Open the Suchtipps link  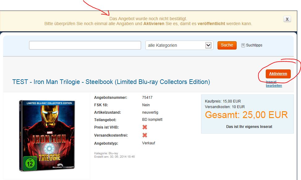254,45
